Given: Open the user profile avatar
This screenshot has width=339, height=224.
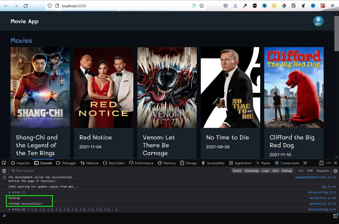Looking at the screenshot, I should pos(318,21).
